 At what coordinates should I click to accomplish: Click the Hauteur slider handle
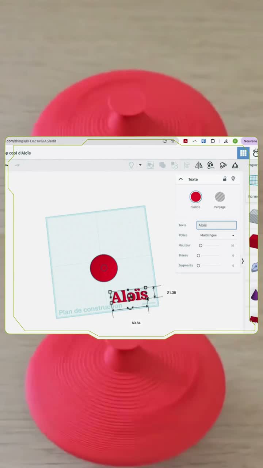(200, 245)
